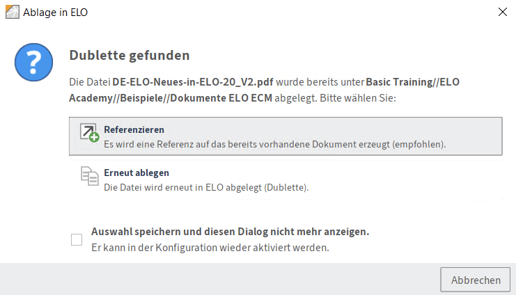This screenshot has width=516, height=295.
Task: Close the Ablage in ELO dialog
Action: coord(503,12)
